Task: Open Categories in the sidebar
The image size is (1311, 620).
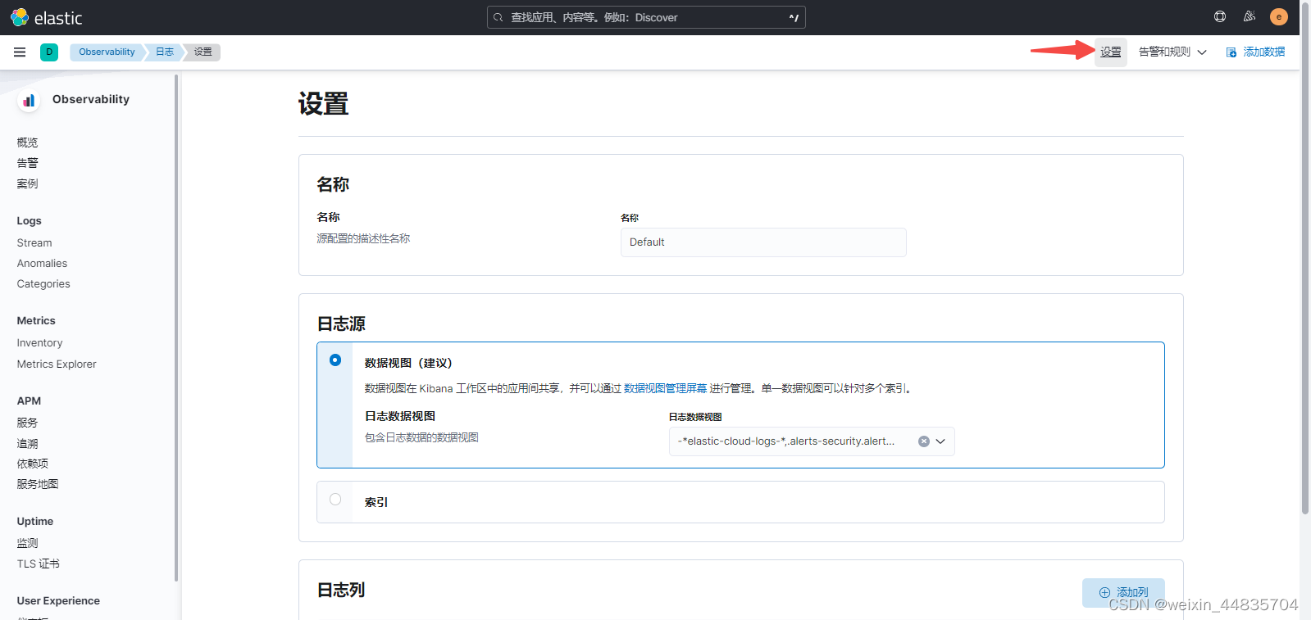Action: (43, 283)
